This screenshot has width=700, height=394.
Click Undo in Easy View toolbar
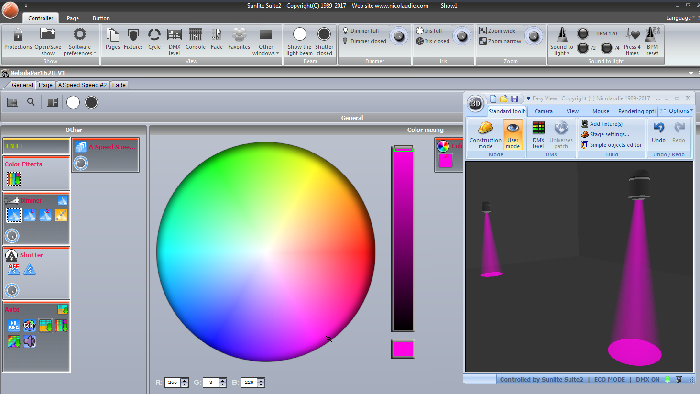[658, 132]
